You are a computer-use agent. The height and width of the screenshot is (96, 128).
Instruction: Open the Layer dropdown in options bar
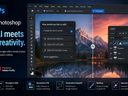(x=58, y=11)
